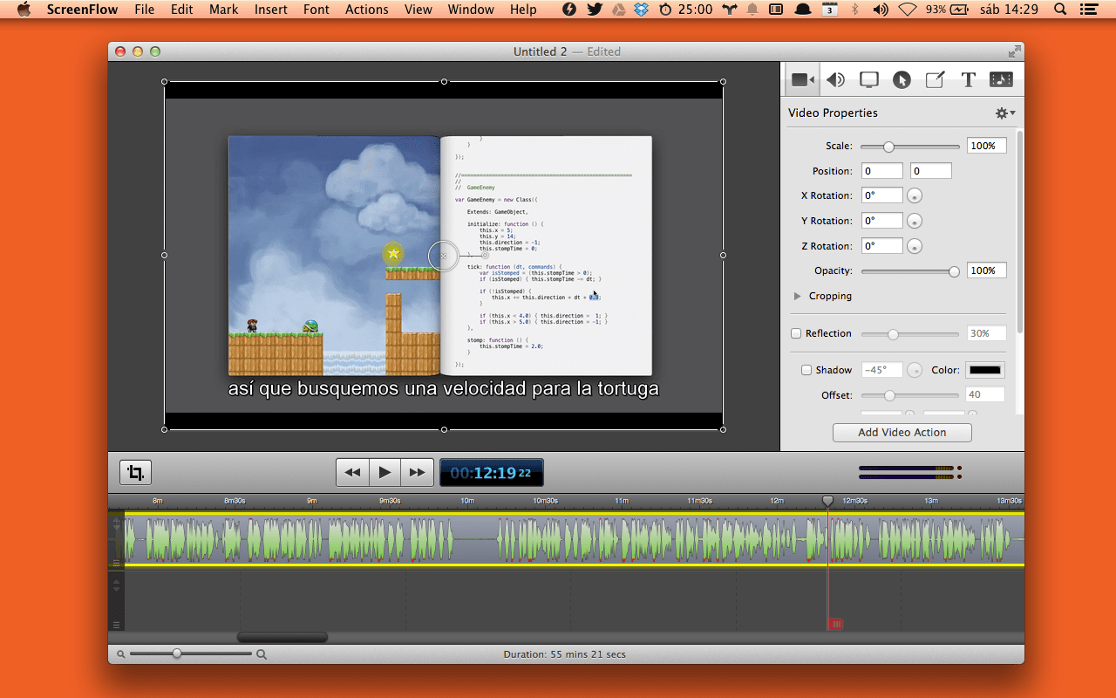Click the timeline playhead marker
This screenshot has width=1116, height=698.
pyautogui.click(x=827, y=501)
